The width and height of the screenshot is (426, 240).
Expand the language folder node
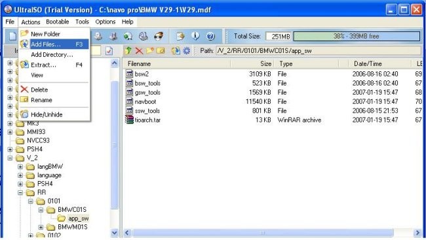[x=20, y=175]
